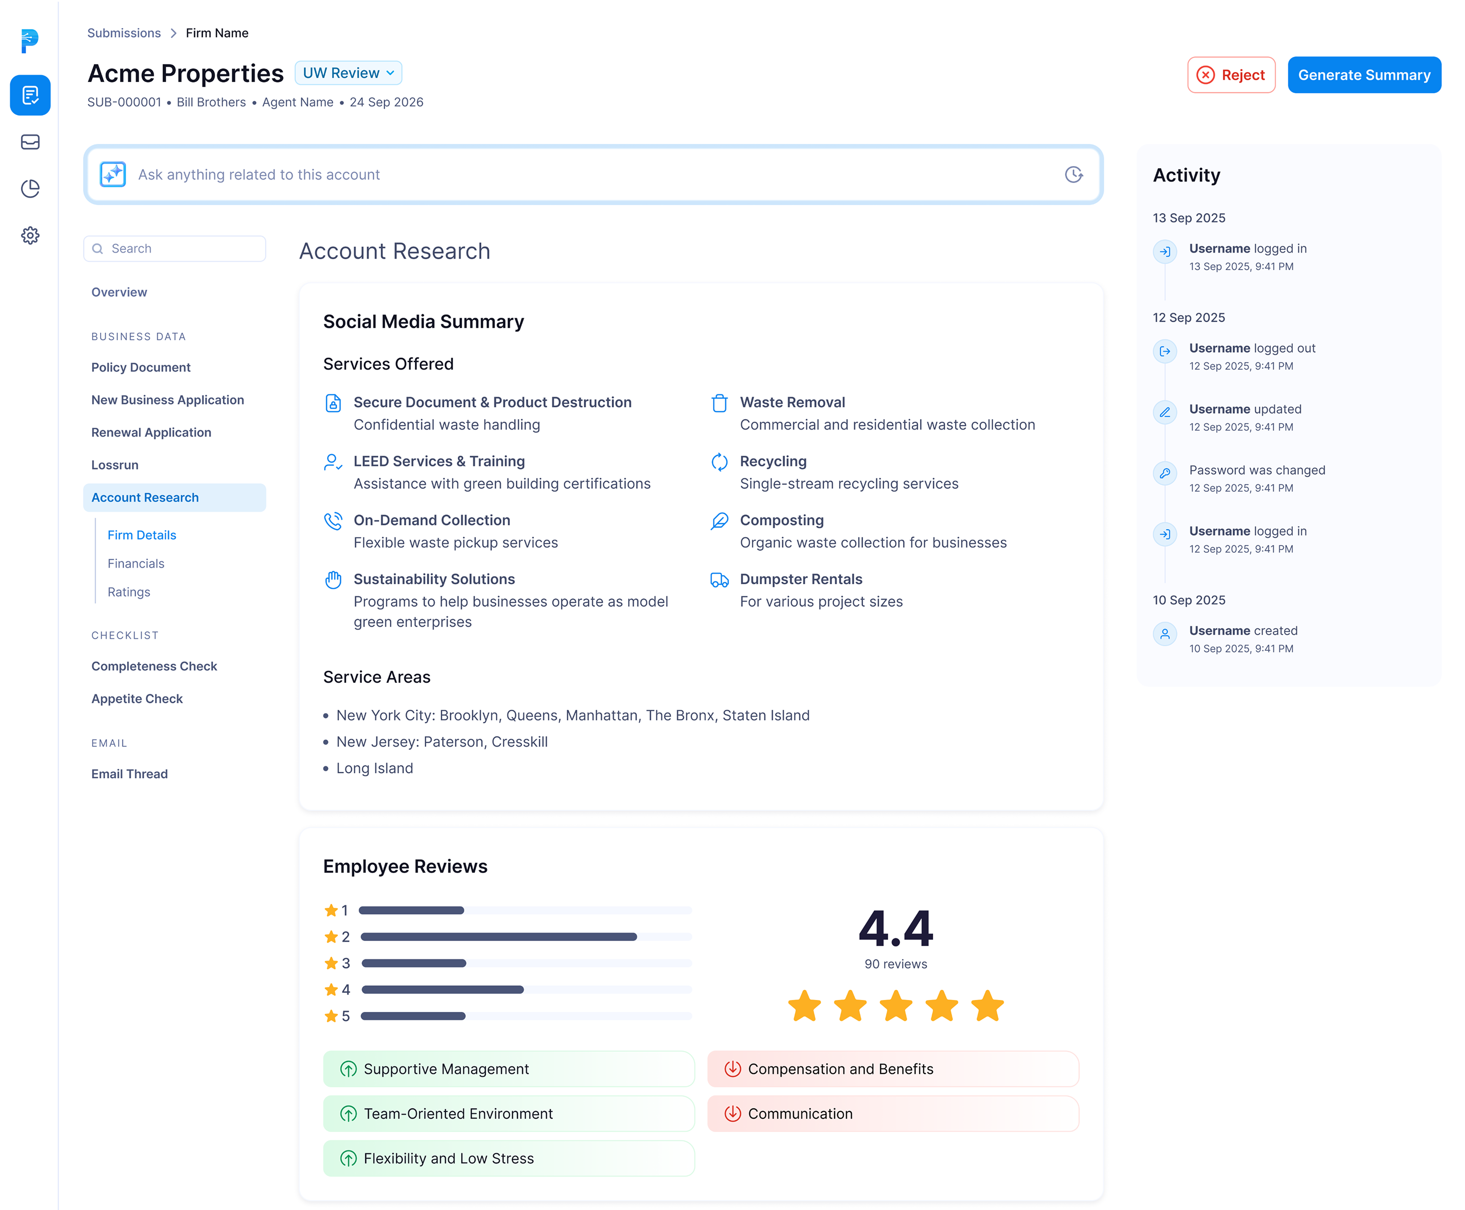This screenshot has height=1210, width=1465.
Task: Open the inbox icon in sidebar
Action: [30, 142]
